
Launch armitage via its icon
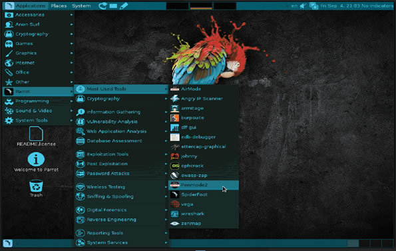tap(174, 109)
